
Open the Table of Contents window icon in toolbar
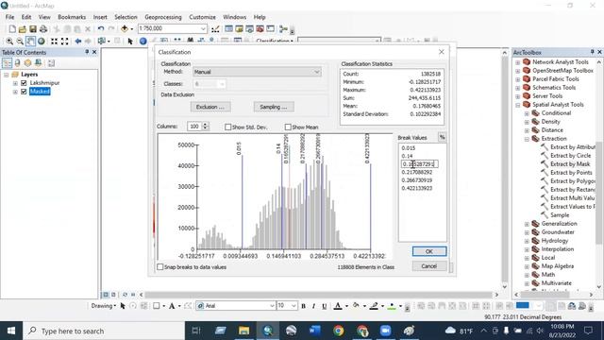click(x=228, y=29)
